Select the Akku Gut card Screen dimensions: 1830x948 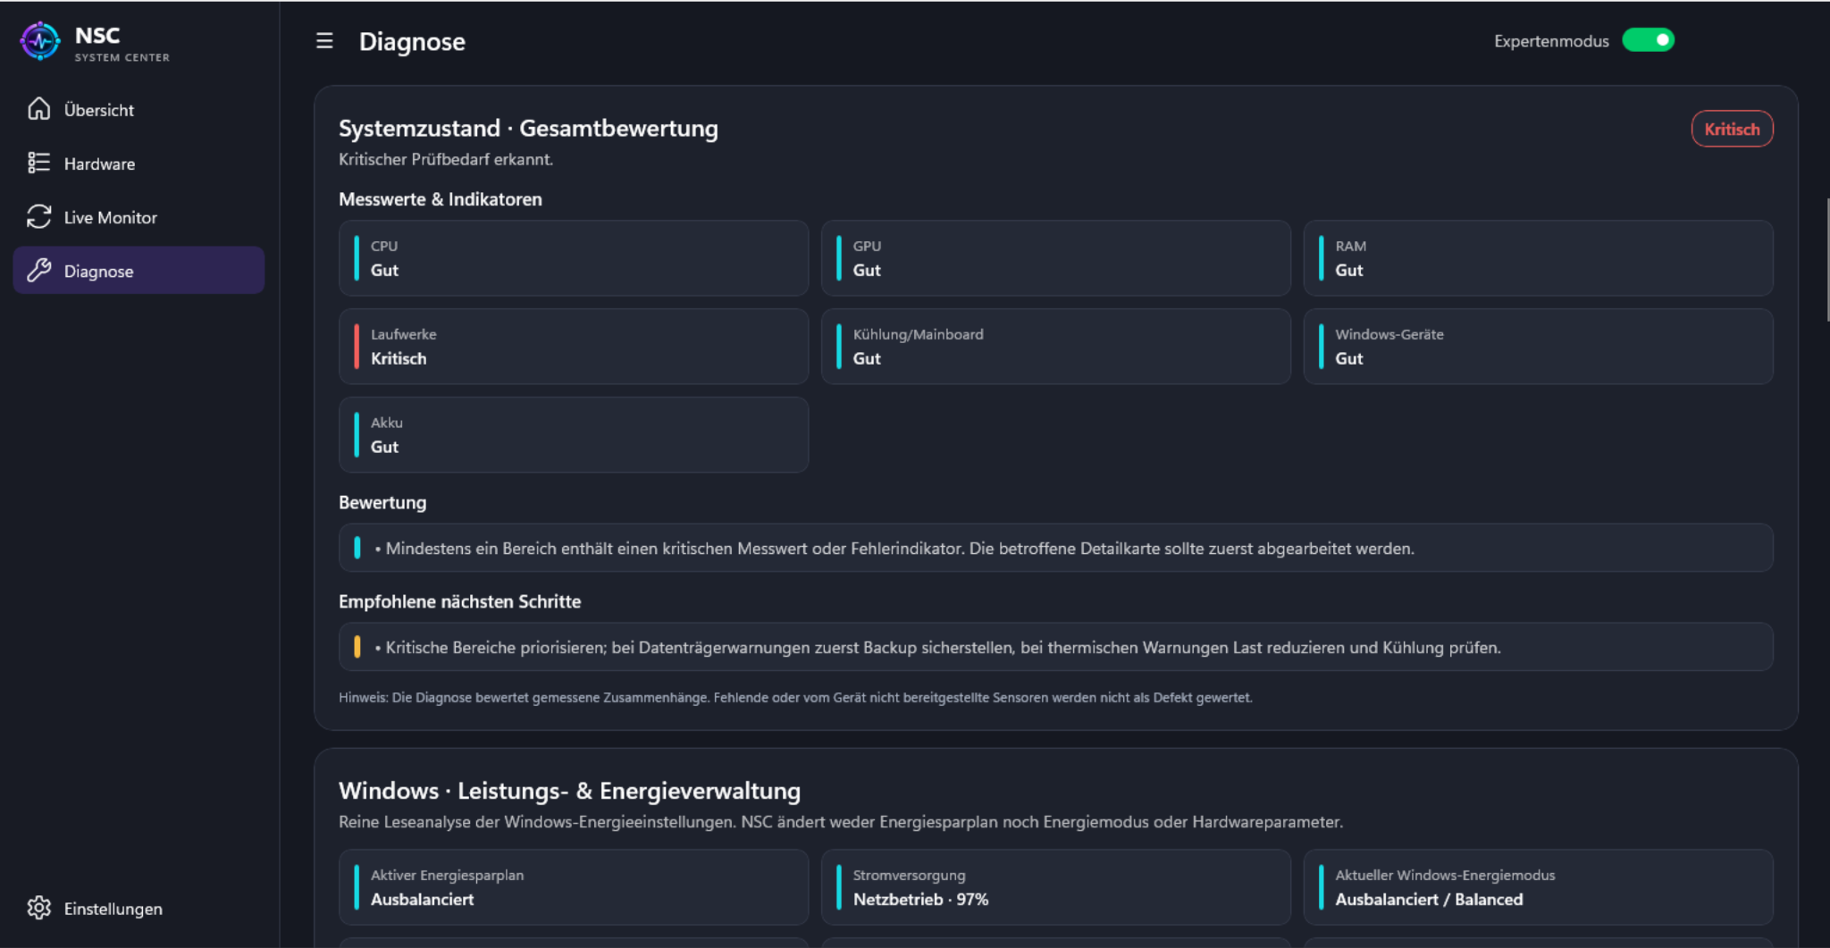[574, 435]
